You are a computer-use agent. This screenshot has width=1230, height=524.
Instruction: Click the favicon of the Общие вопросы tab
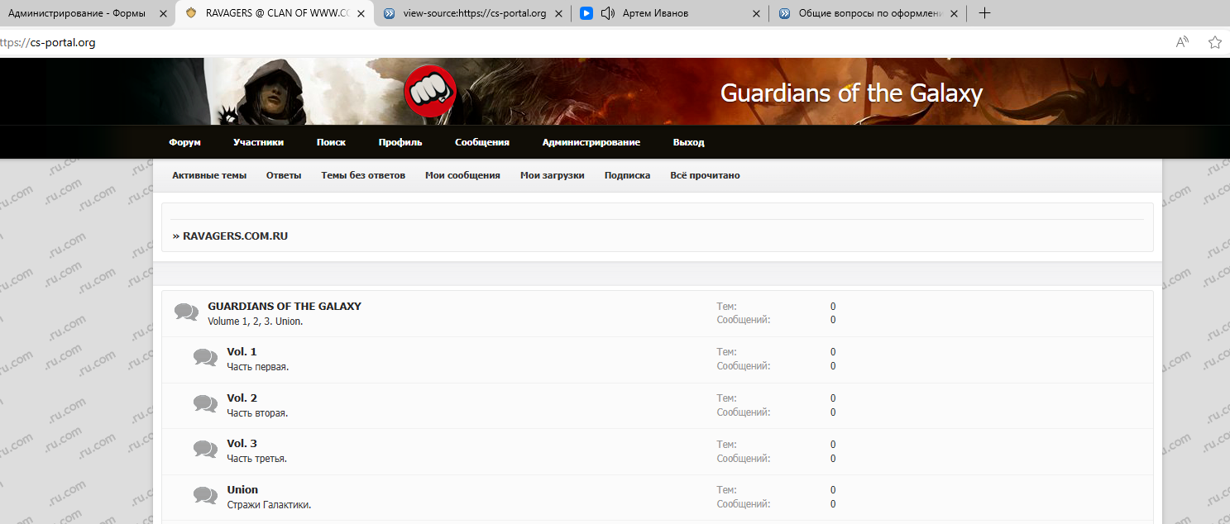[x=784, y=13]
